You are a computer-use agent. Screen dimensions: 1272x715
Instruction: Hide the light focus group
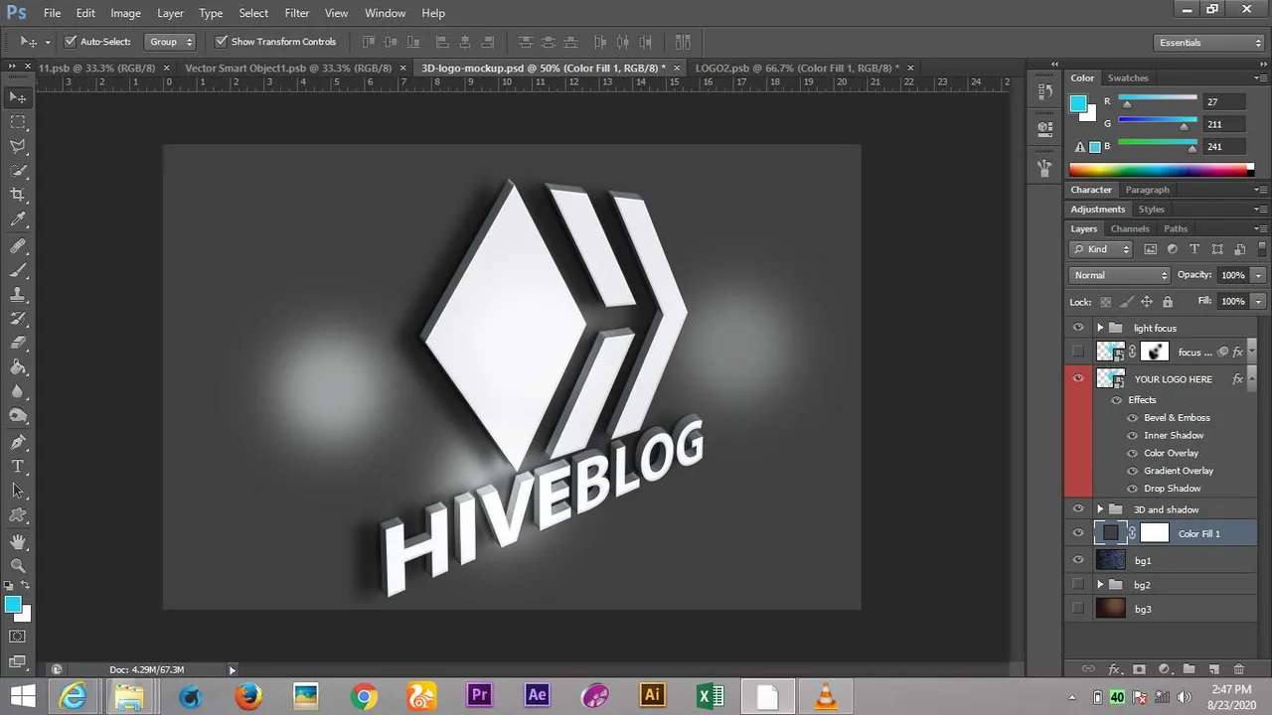(x=1078, y=328)
